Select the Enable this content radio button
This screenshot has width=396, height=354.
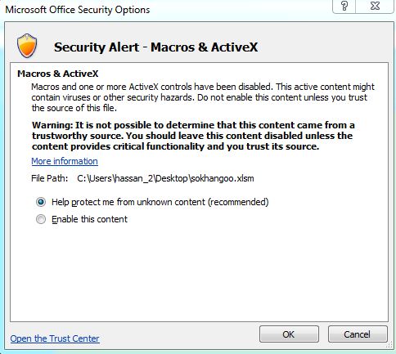41,219
